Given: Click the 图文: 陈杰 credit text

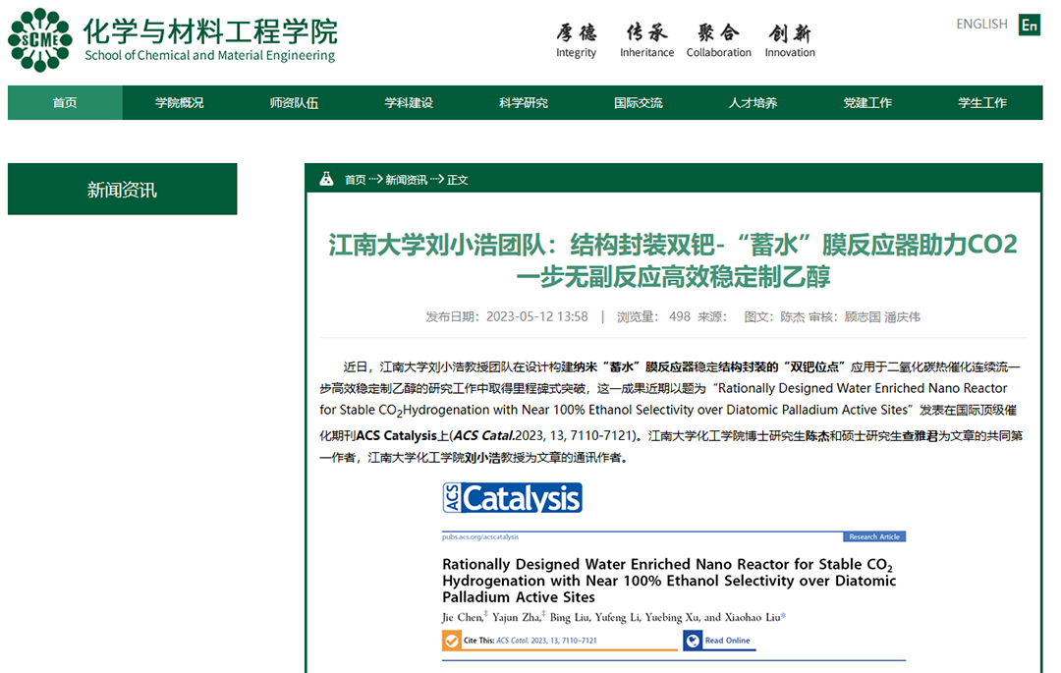Looking at the screenshot, I should coord(774,316).
